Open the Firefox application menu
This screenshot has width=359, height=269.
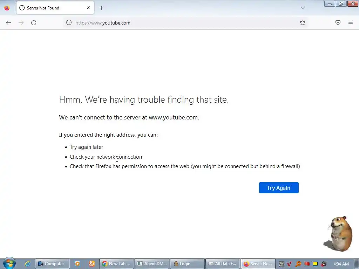(x=351, y=22)
